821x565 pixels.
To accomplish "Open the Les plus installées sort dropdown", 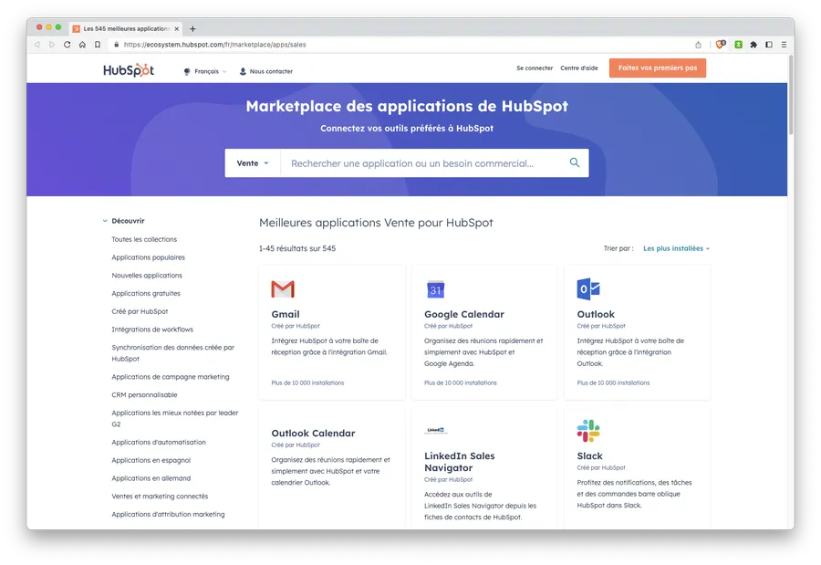I will click(x=676, y=248).
